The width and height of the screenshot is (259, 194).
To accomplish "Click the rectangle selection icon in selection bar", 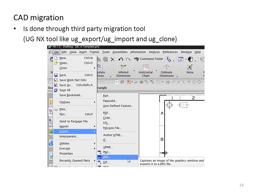I will coord(158,82).
